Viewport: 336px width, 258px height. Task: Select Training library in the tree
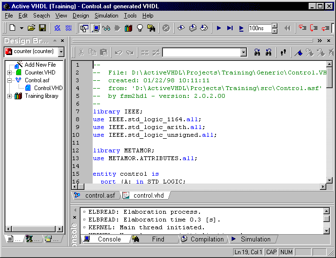pyautogui.click(x=41, y=96)
